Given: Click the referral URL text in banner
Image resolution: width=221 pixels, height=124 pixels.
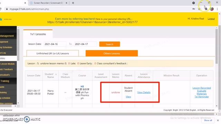Looking at the screenshot, I should pos(92,22).
